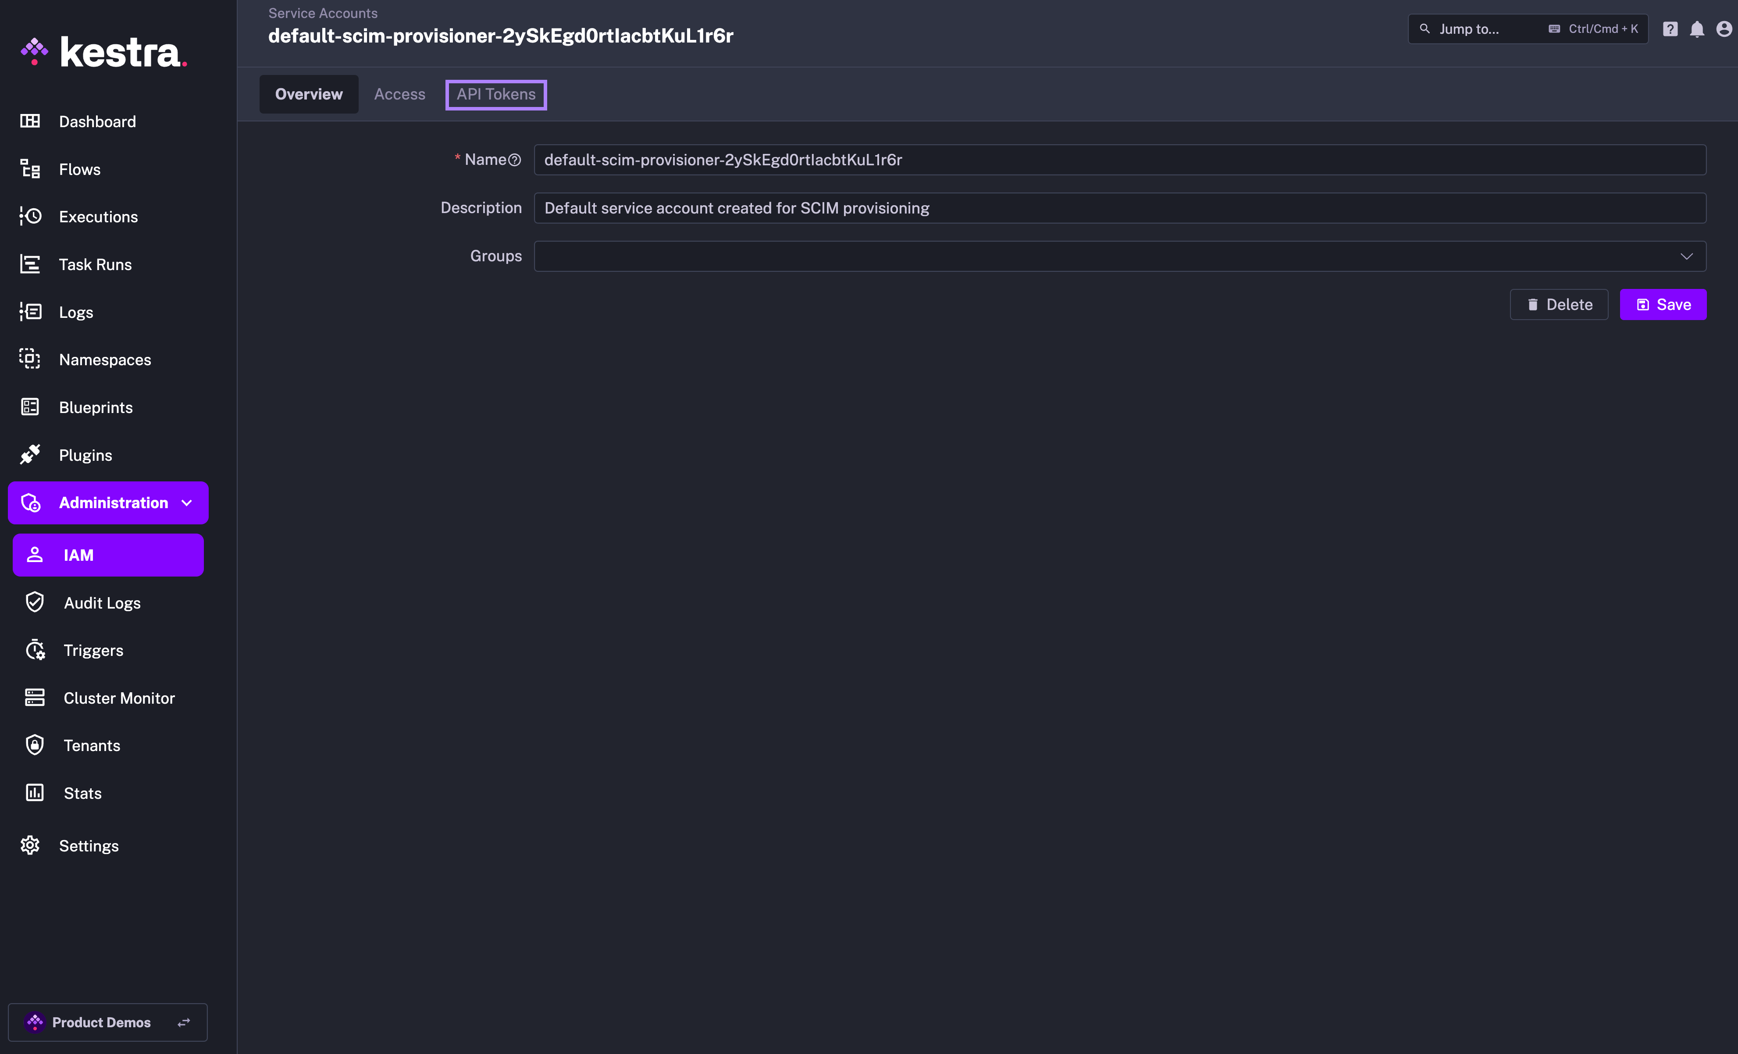Open the help question mark icon

pos(1670,29)
